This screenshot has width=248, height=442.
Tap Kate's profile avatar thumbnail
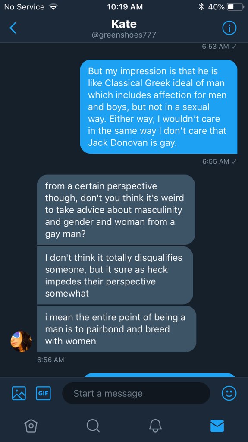pos(21,341)
